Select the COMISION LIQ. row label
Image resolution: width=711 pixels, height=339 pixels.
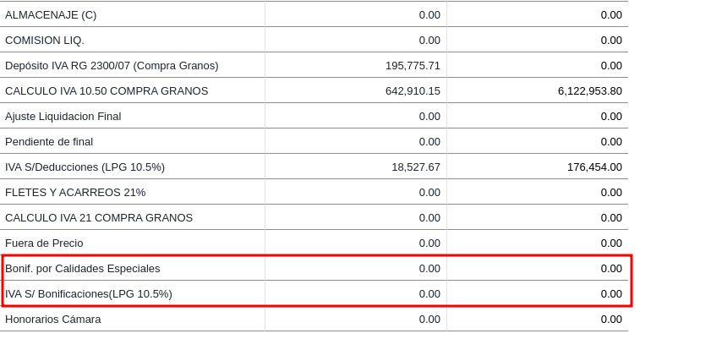pyautogui.click(x=45, y=40)
